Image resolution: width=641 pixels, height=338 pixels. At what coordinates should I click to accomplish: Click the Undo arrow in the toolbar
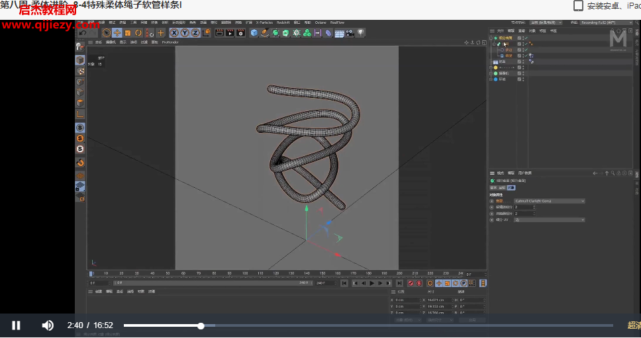click(83, 33)
